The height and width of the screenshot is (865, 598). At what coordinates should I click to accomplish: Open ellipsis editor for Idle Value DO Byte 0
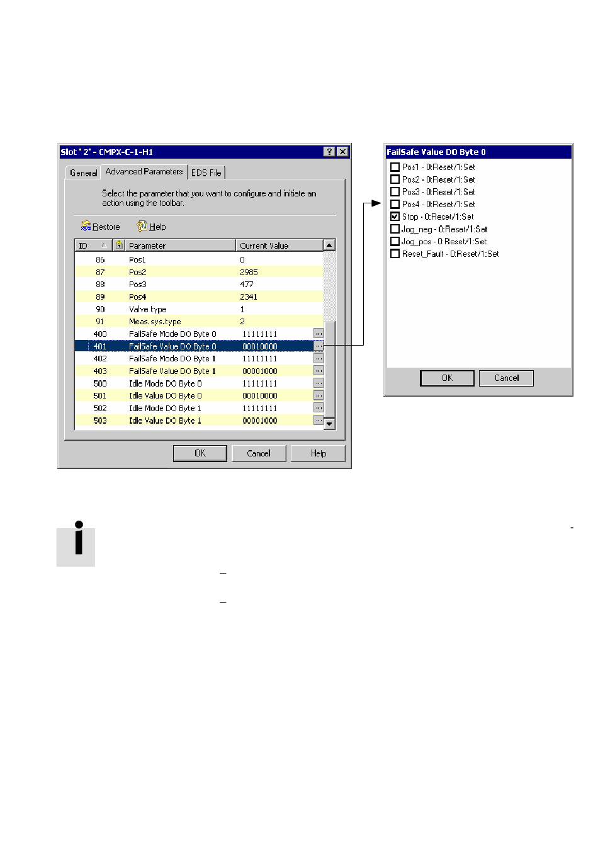tap(319, 395)
